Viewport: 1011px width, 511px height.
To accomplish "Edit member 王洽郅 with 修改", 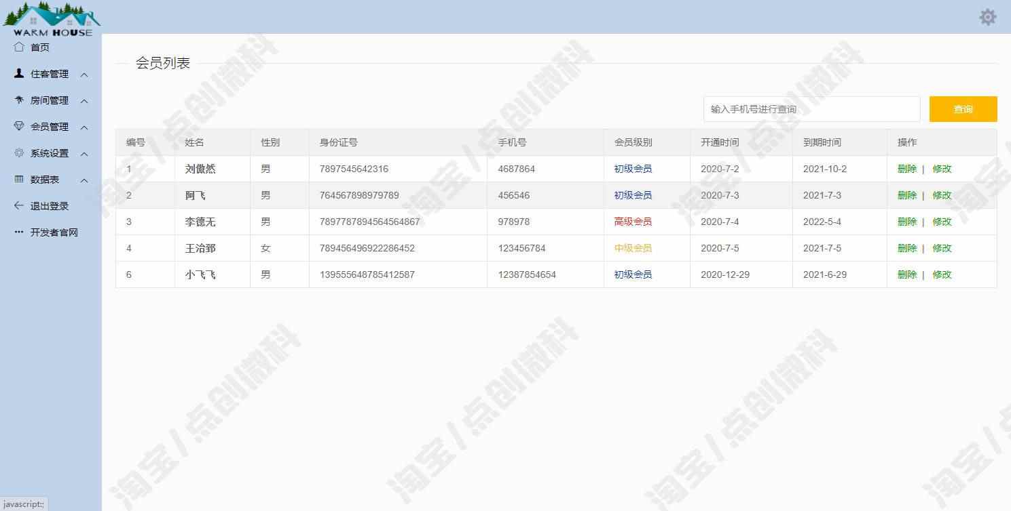I will [x=942, y=248].
